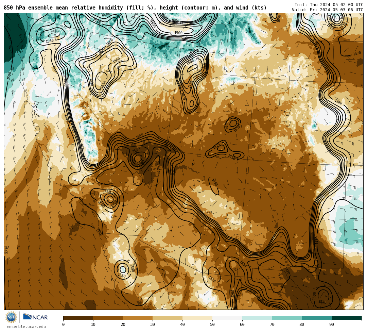Click the 'Init: Thu 2024-05-02 00 UTC' text
The image size is (367, 331).
329,5
